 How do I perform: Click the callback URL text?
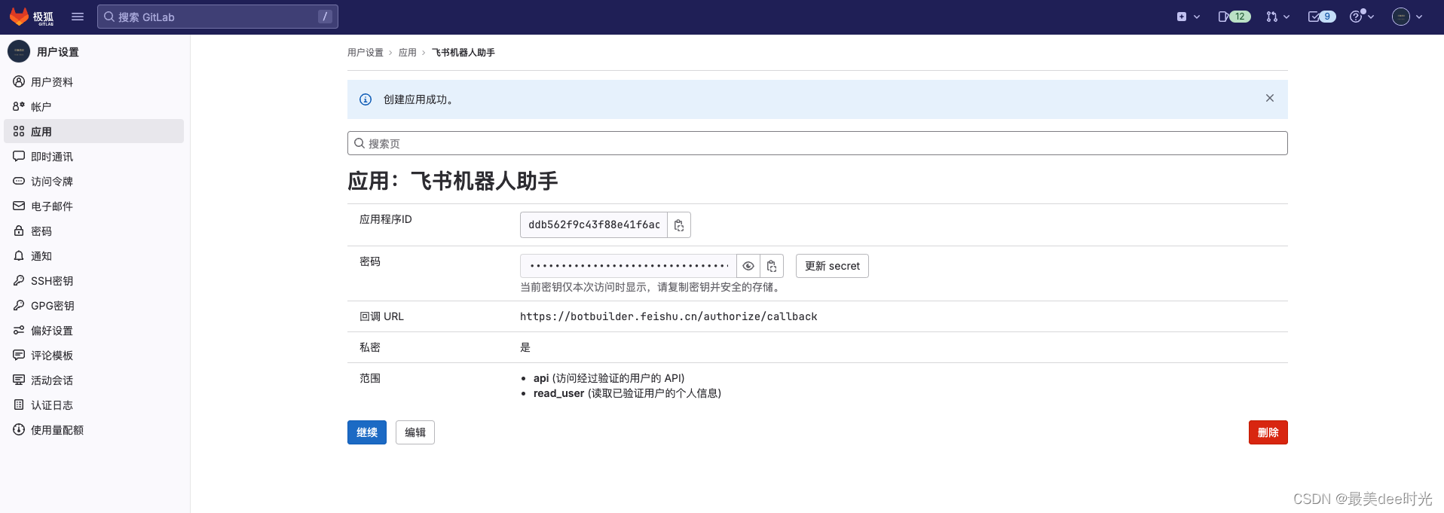(x=668, y=316)
